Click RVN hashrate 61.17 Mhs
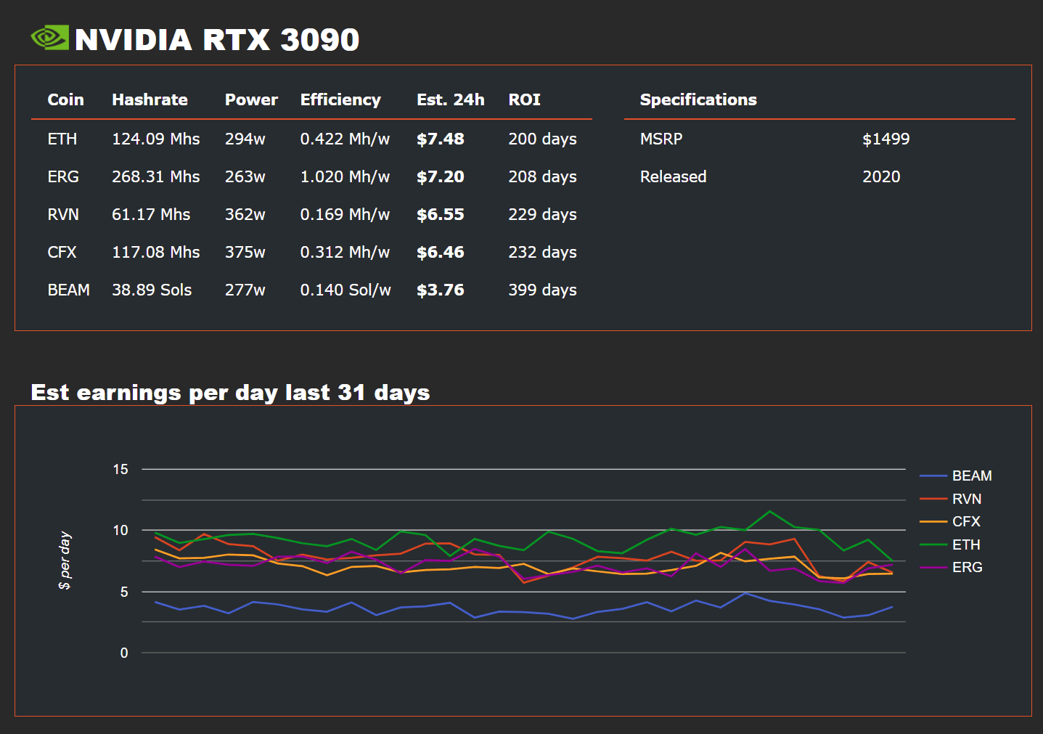Screen dimensions: 1043x734 151,214
